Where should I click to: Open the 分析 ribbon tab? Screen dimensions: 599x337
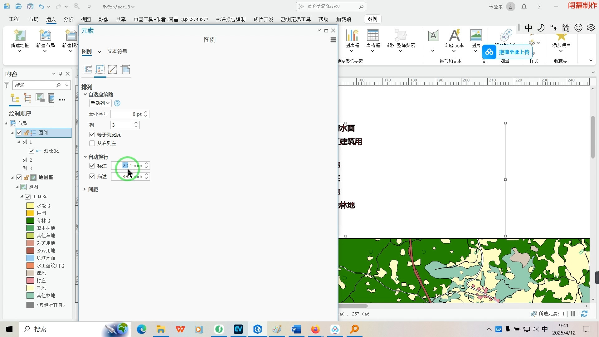68,19
